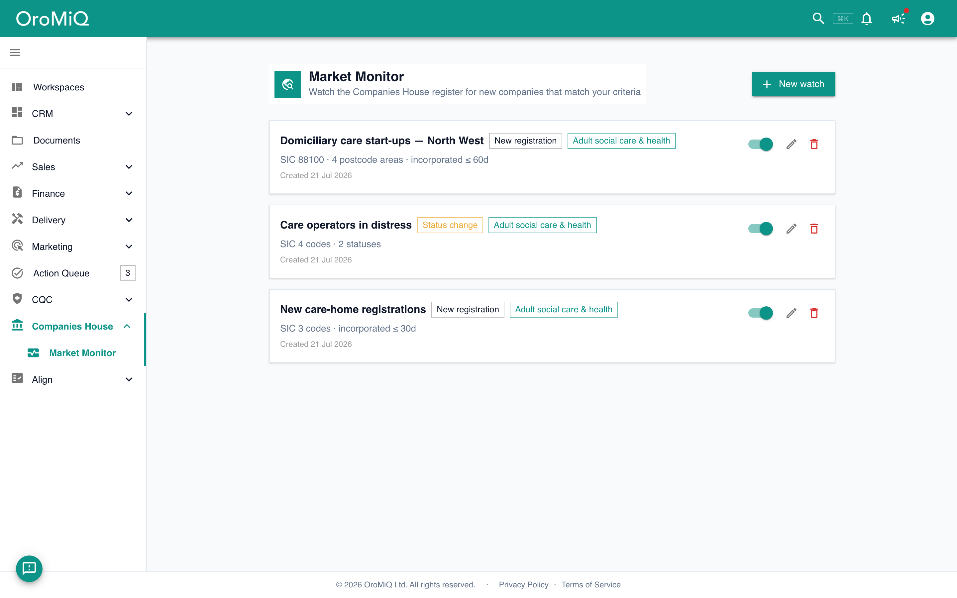This screenshot has width=957, height=598.
Task: Click the Action Queue checkmark icon
Action: point(17,273)
